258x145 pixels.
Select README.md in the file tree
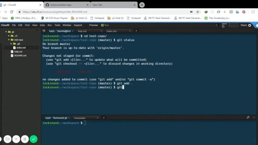point(20,56)
